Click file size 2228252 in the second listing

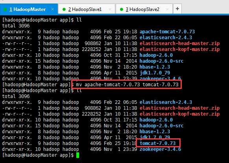(91, 114)
